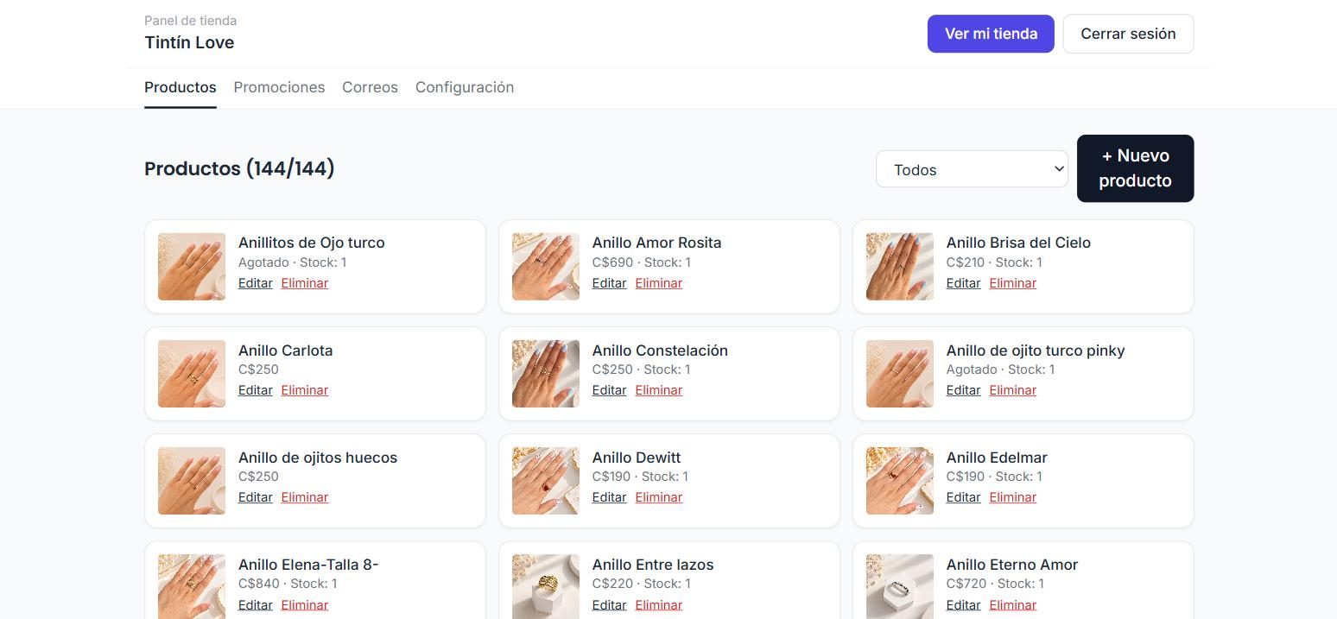This screenshot has width=1337, height=619.
Task: Click Anillo Dewitt product photo
Action: [x=546, y=481]
